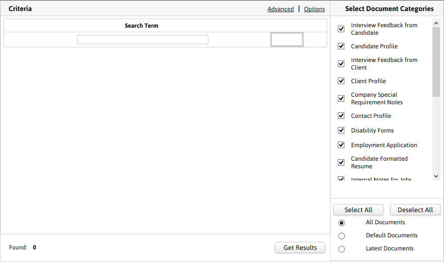This screenshot has width=444, height=262.
Task: Select All Documents radio button
Action: (x=342, y=223)
